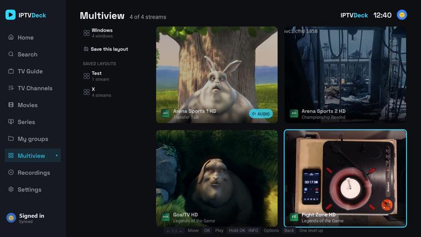Click the Series monitor icon
Viewport: 421px width, 237px height.
point(11,122)
